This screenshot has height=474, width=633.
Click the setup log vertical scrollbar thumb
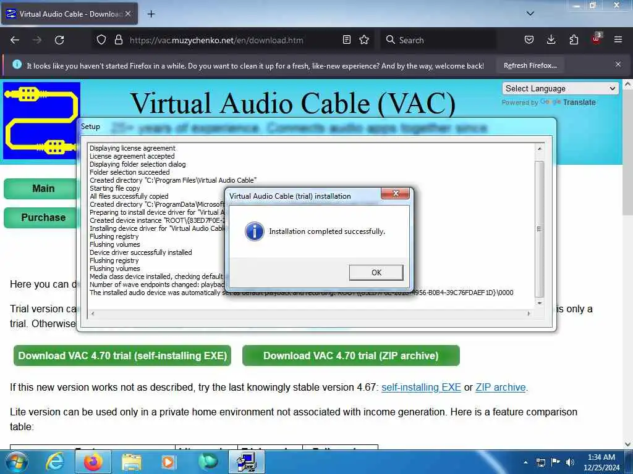[x=539, y=229]
